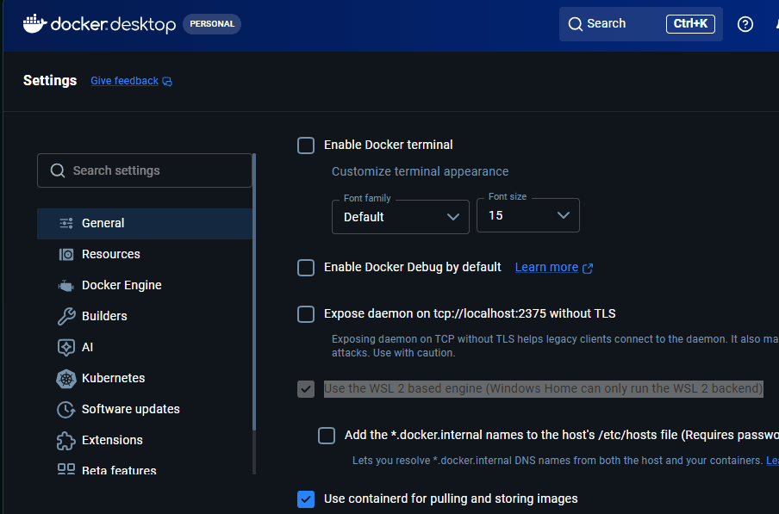This screenshot has height=514, width=779.
Task: Click the sidebar vertical scrollbar
Action: coord(254,293)
